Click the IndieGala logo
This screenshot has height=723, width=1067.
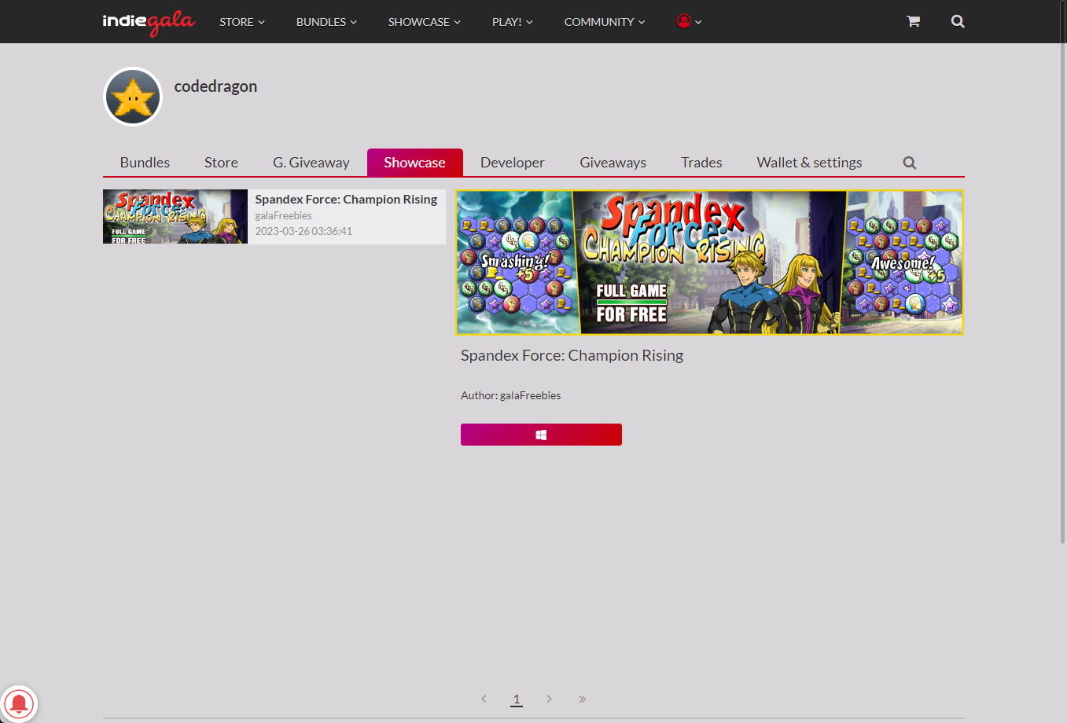[149, 22]
